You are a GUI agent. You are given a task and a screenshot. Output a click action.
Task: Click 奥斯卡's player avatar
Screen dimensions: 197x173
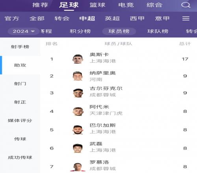click(78, 59)
